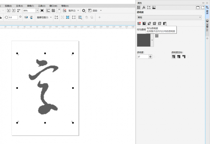210x144 pixels.
Task: Toggle transparency target to All
Action: (173, 57)
